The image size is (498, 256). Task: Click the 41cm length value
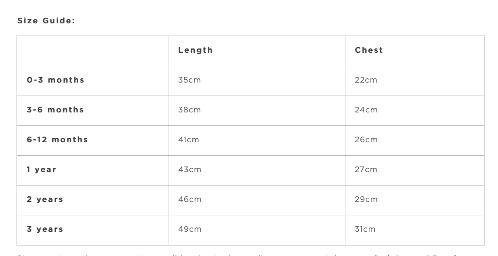pyautogui.click(x=188, y=140)
